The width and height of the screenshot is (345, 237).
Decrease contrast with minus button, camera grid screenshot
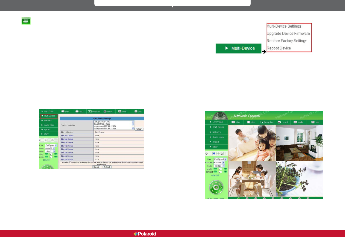tap(215, 172)
